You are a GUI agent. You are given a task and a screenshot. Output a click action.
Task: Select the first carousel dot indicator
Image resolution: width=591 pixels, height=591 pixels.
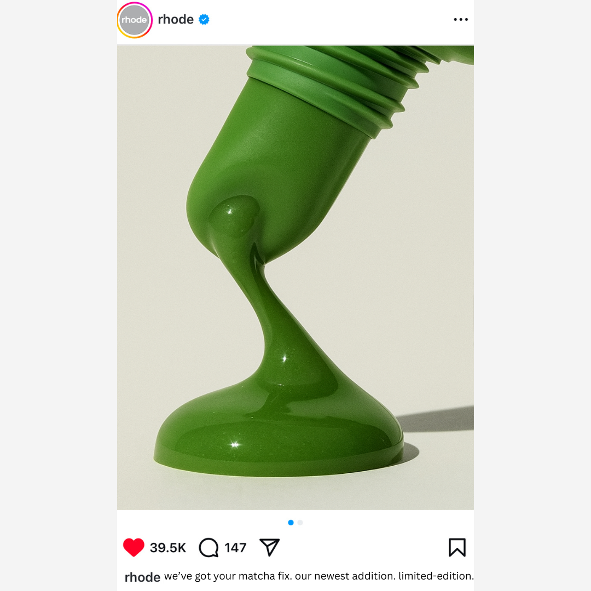(x=291, y=523)
